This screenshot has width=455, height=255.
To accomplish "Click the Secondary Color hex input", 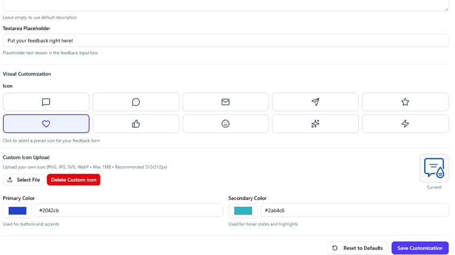I will [354, 210].
